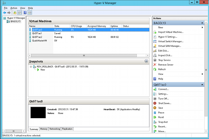Click the Hyper-V Settings icon
Viewport: 209px width, 139px height.
155,37
